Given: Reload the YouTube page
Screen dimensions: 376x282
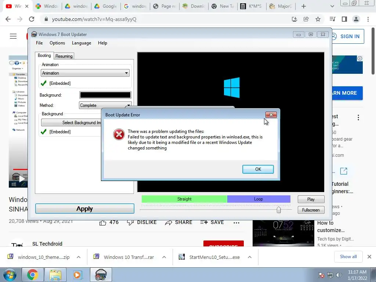Looking at the screenshot, I should (x=32, y=19).
